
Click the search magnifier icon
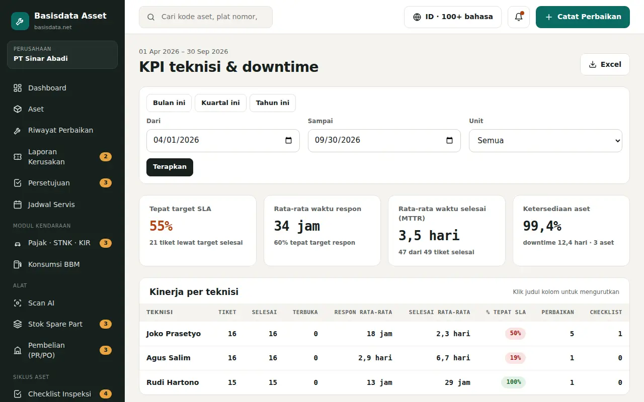pyautogui.click(x=151, y=17)
